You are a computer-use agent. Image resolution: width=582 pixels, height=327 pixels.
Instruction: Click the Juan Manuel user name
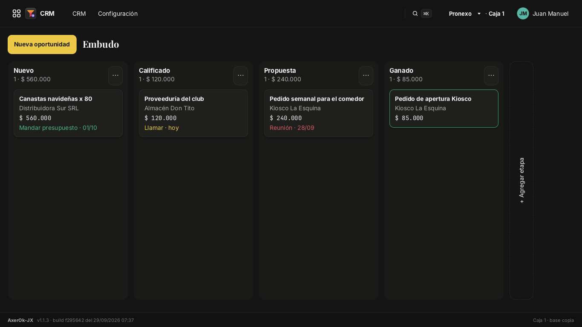click(550, 14)
